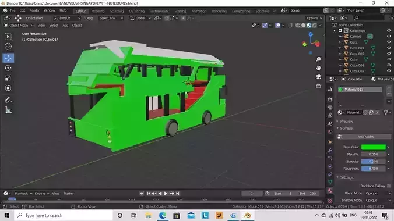
Task: Collapse the Settings panel
Action: [347, 177]
